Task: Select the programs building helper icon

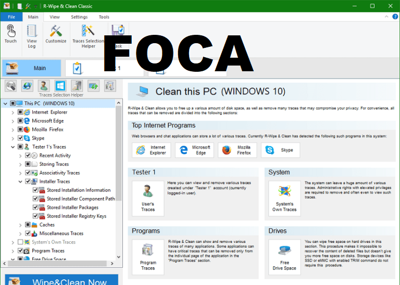Action: point(77,86)
